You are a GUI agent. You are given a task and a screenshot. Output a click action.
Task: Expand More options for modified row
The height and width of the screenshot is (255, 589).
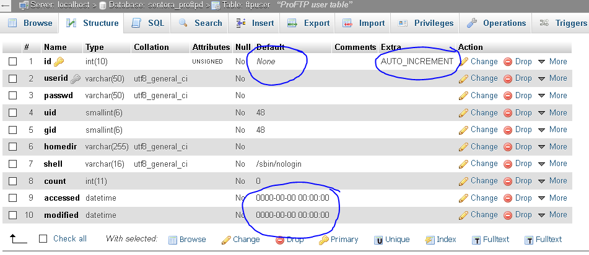(552, 215)
